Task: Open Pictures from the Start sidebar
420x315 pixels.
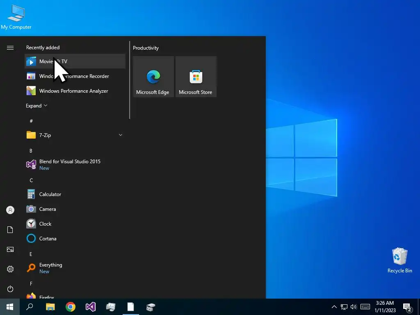Action: click(x=10, y=249)
